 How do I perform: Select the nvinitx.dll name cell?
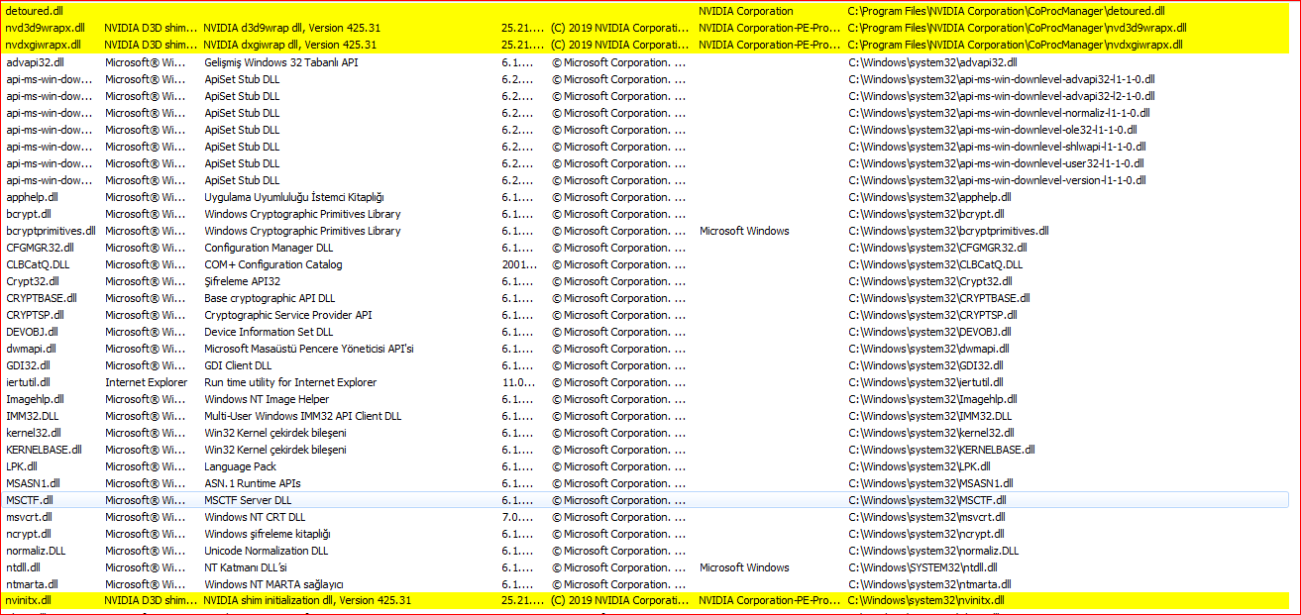(x=29, y=601)
